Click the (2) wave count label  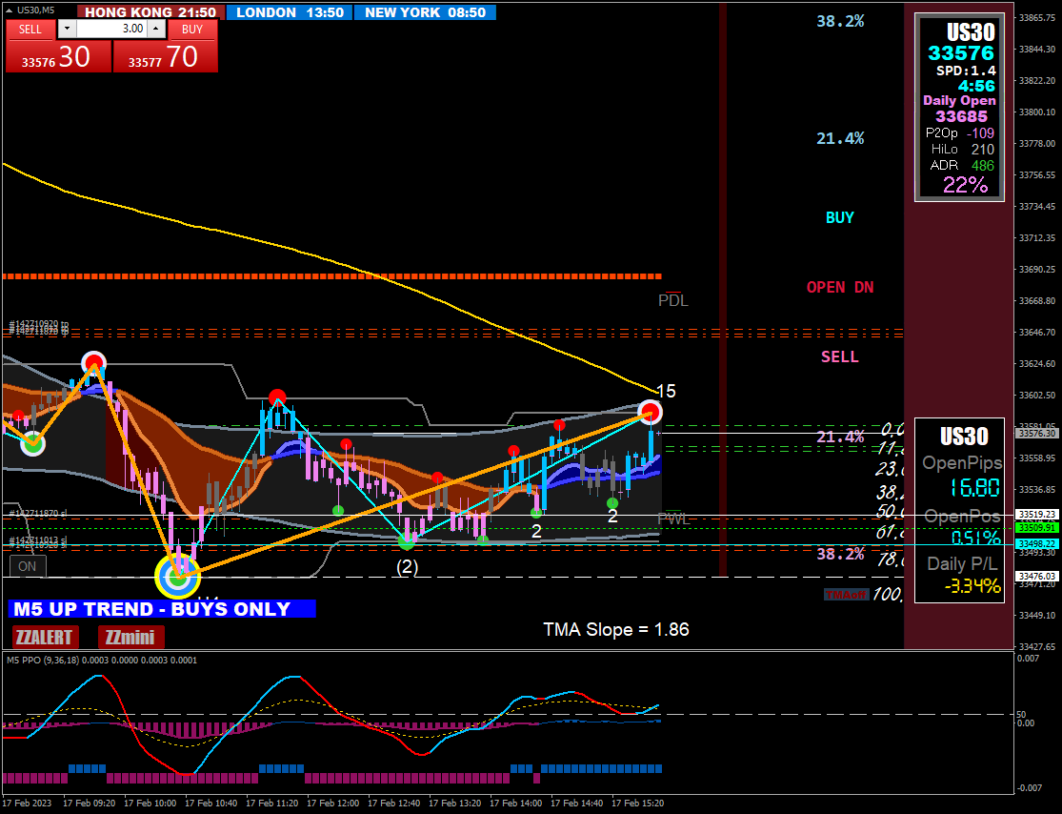click(x=407, y=567)
